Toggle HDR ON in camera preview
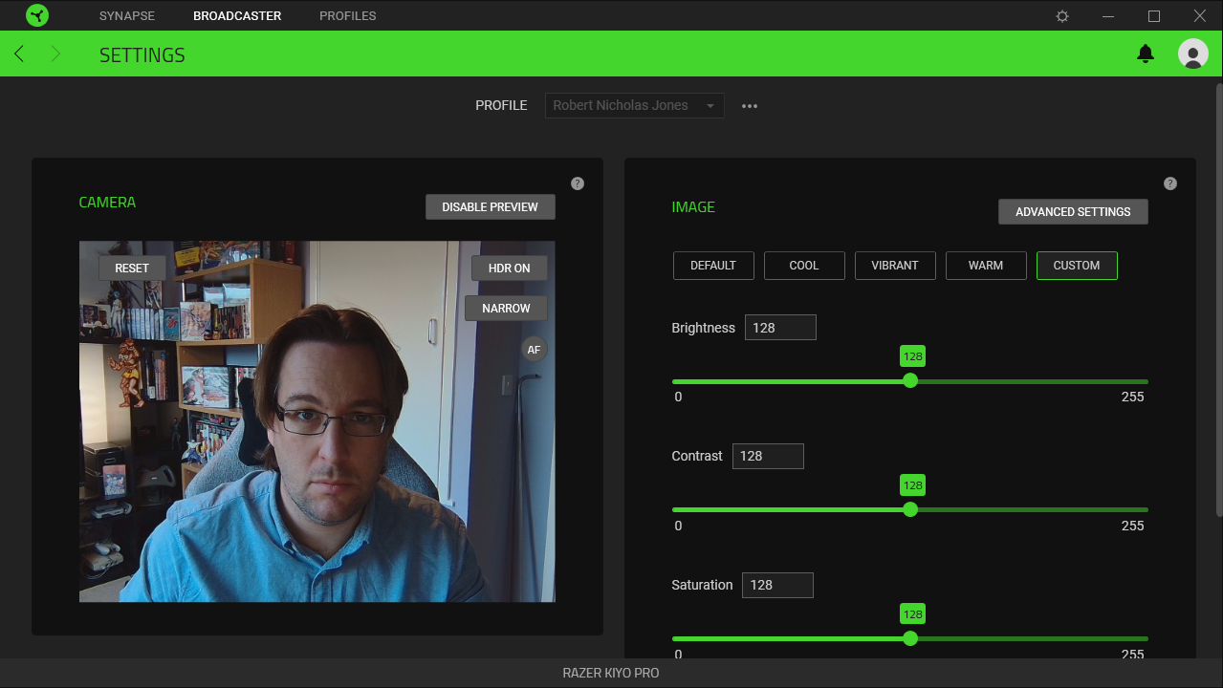1223x688 pixels. (x=509, y=269)
